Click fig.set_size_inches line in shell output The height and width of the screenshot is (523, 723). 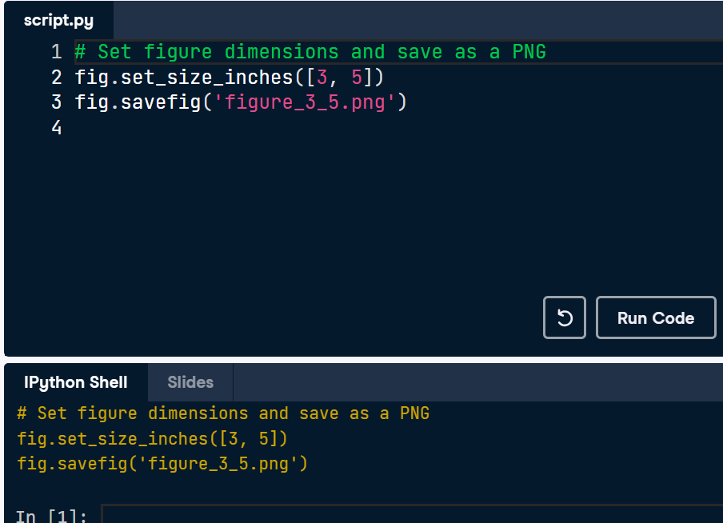point(152,438)
